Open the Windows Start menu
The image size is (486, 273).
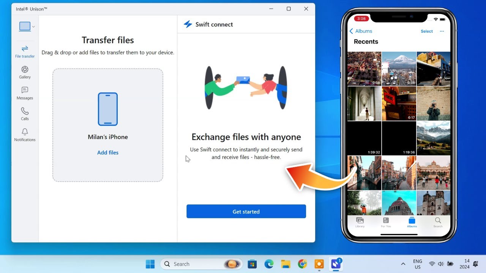click(x=150, y=264)
